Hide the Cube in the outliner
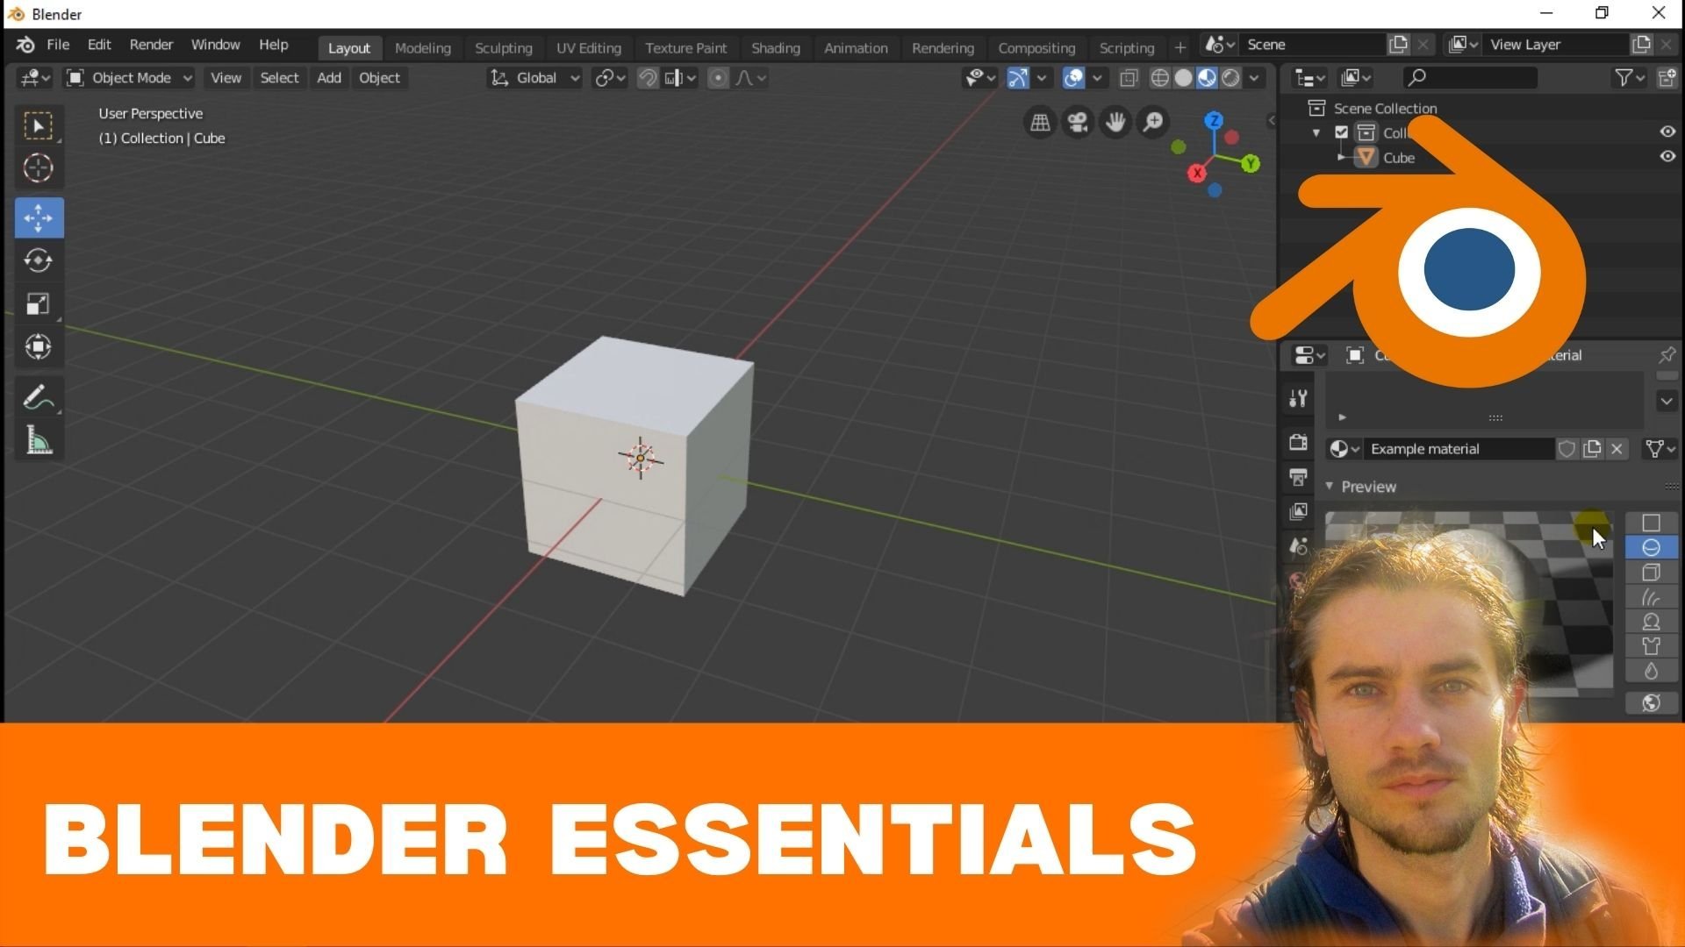Screen dimensions: 1685x947 click(x=1667, y=157)
